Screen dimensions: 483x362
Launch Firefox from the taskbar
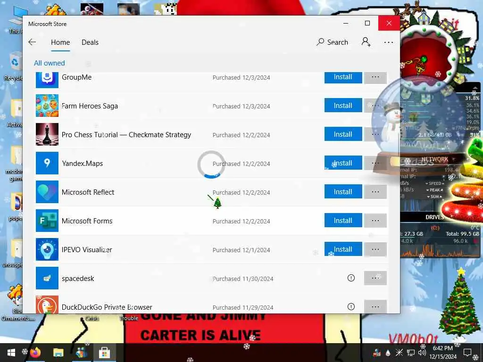point(36,353)
